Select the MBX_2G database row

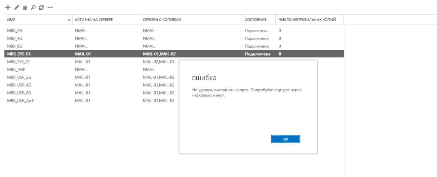pos(174,31)
